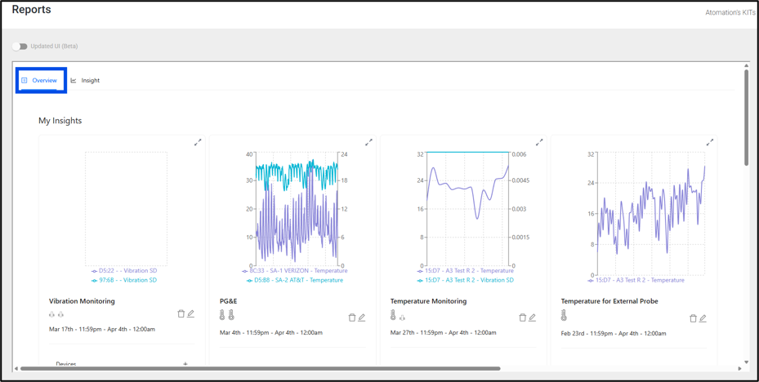Edit the Vibration Monitoring insight
The height and width of the screenshot is (382, 759).
[190, 313]
